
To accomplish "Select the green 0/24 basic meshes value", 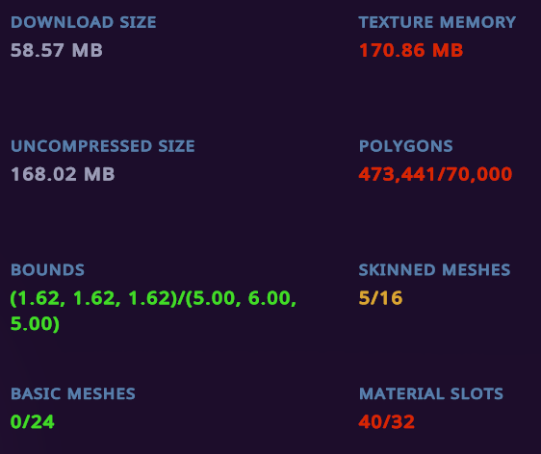I will coord(33,421).
